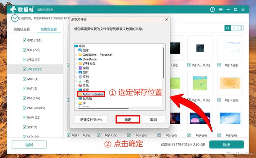Open the bg5.jpg thumbnail
The height and width of the screenshot is (158, 256).
point(230,118)
